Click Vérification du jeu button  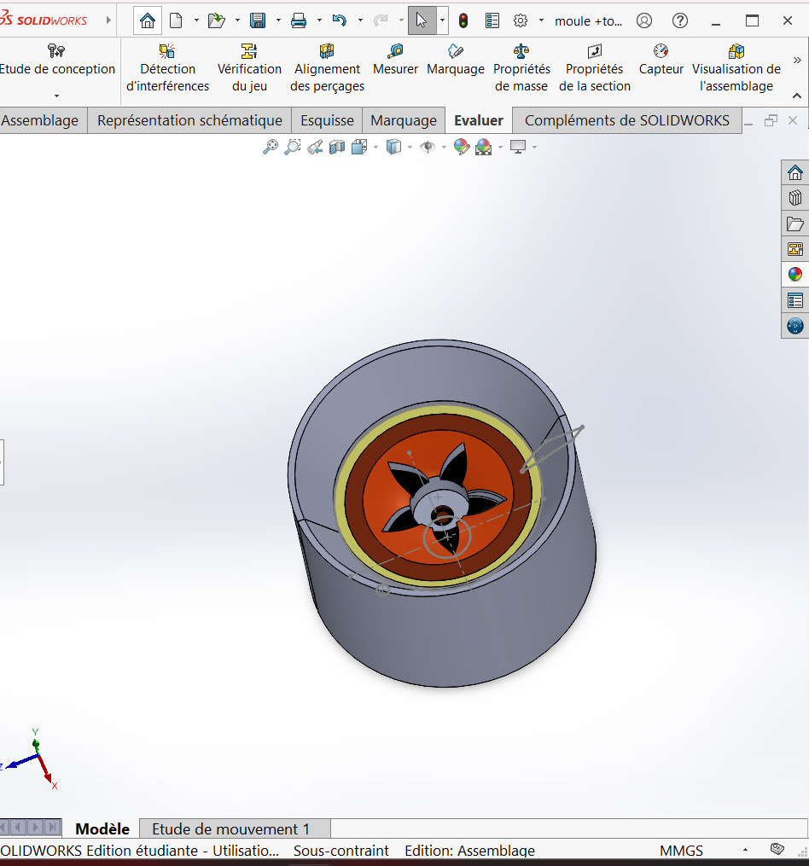click(x=249, y=68)
